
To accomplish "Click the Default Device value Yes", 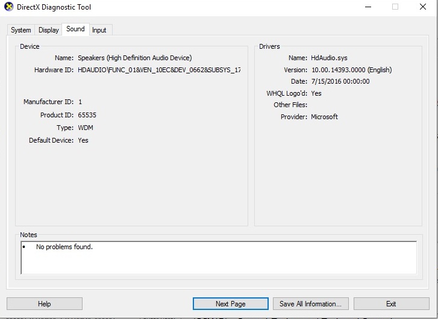I will pyautogui.click(x=83, y=140).
